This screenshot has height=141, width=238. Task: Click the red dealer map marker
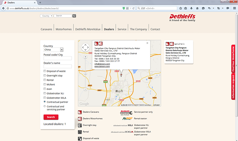[121, 75]
